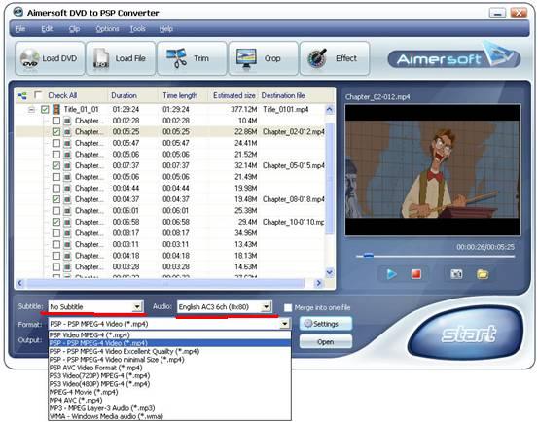Sort by the Estimated size column header
538x422 pixels.
234,95
